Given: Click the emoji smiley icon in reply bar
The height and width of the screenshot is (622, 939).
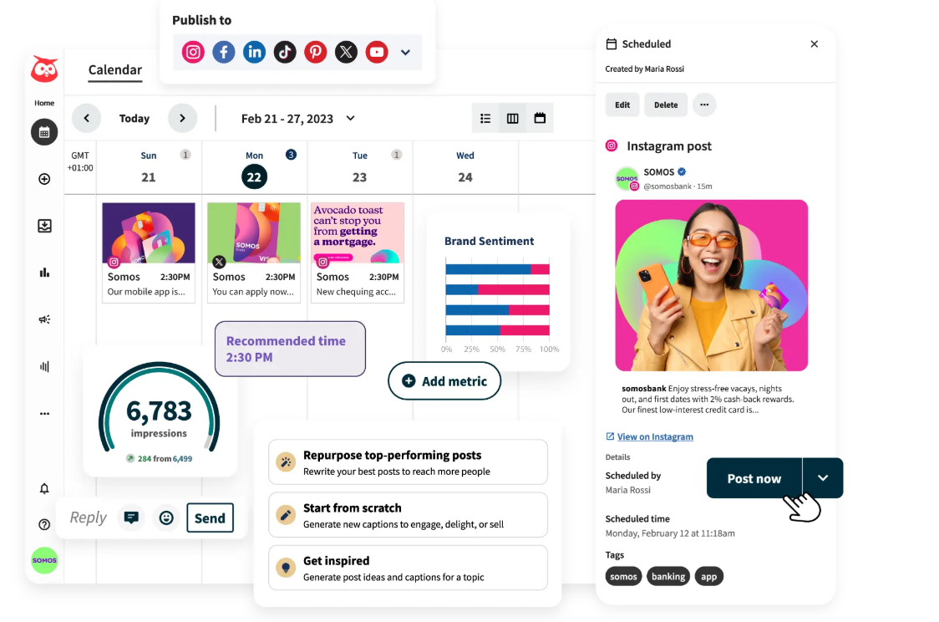Looking at the screenshot, I should click(x=166, y=518).
